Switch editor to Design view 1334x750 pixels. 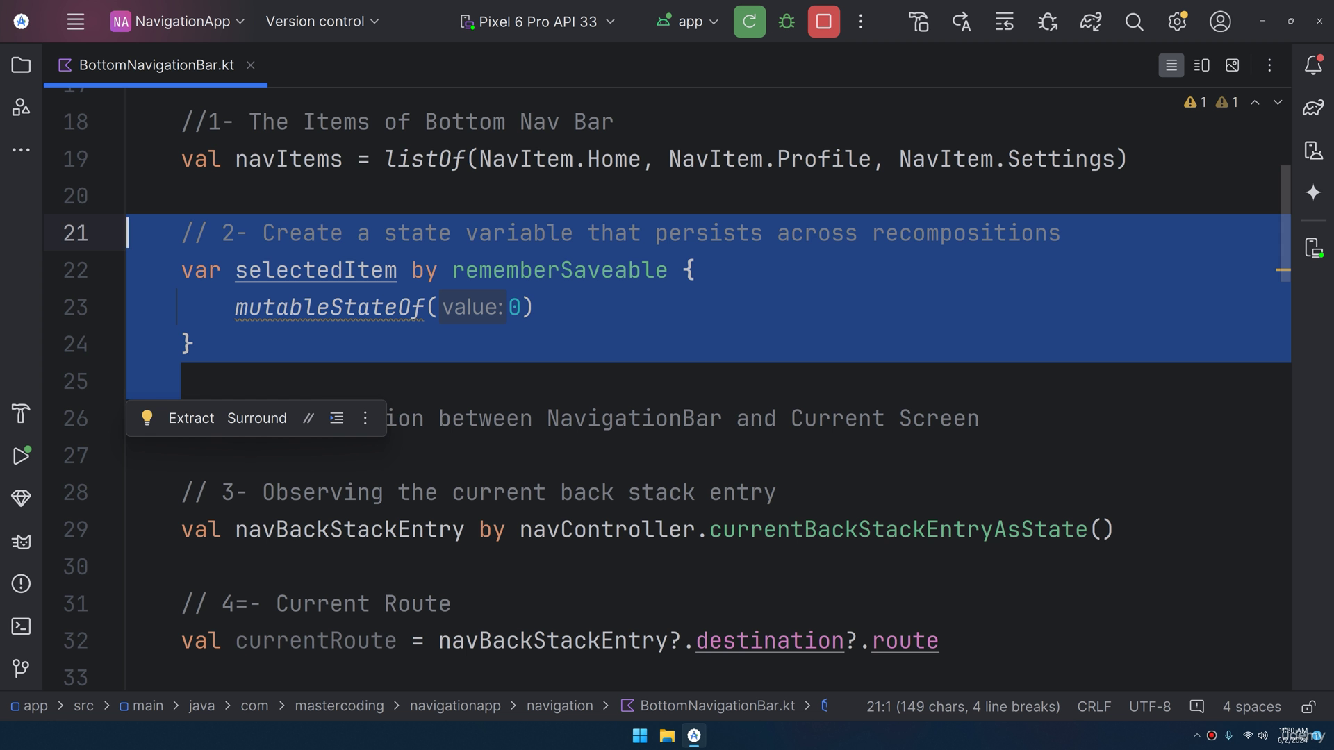pyautogui.click(x=1232, y=65)
